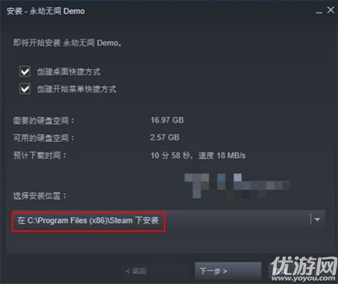This screenshot has width=338, height=284.
Task: Minimize the install dialog window
Action: click(x=319, y=11)
